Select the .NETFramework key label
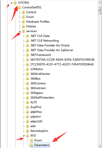Image resolution: width=102 pixels, height=148 pixels. click(41, 55)
